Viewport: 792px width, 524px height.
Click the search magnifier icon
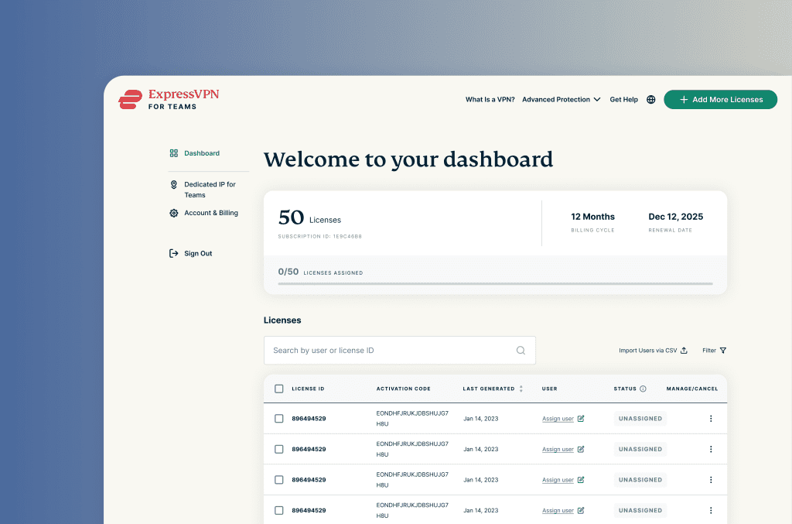coord(521,350)
